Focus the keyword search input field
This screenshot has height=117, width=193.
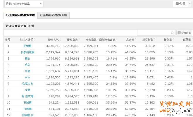(x=154, y=33)
